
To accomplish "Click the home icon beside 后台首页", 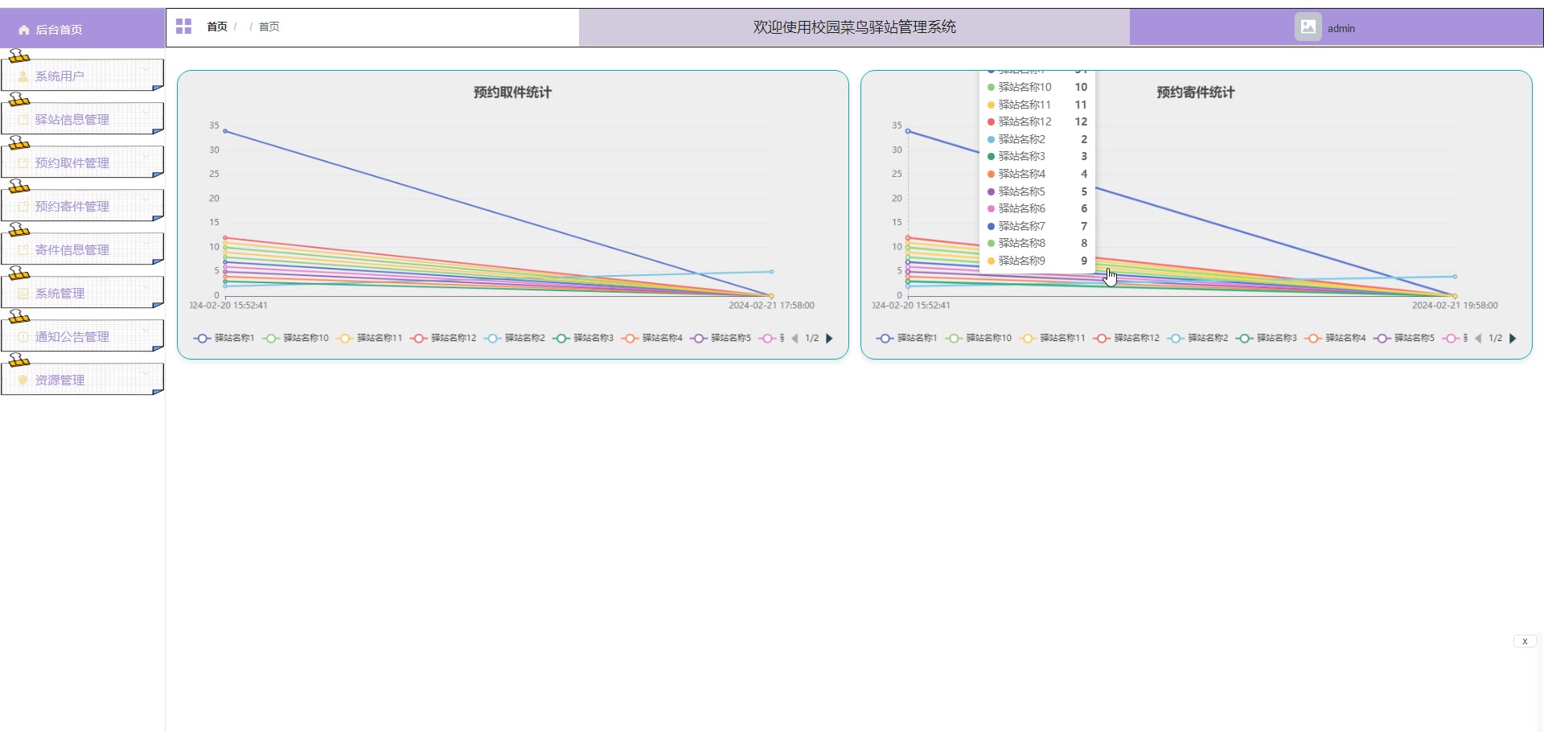I will (24, 30).
